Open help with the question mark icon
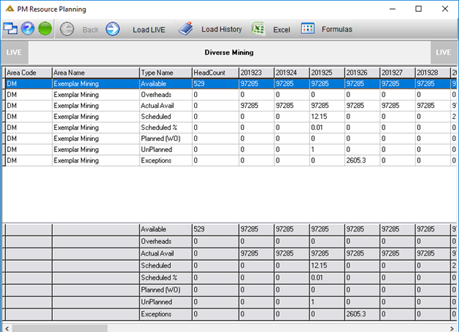 pyautogui.click(x=28, y=29)
